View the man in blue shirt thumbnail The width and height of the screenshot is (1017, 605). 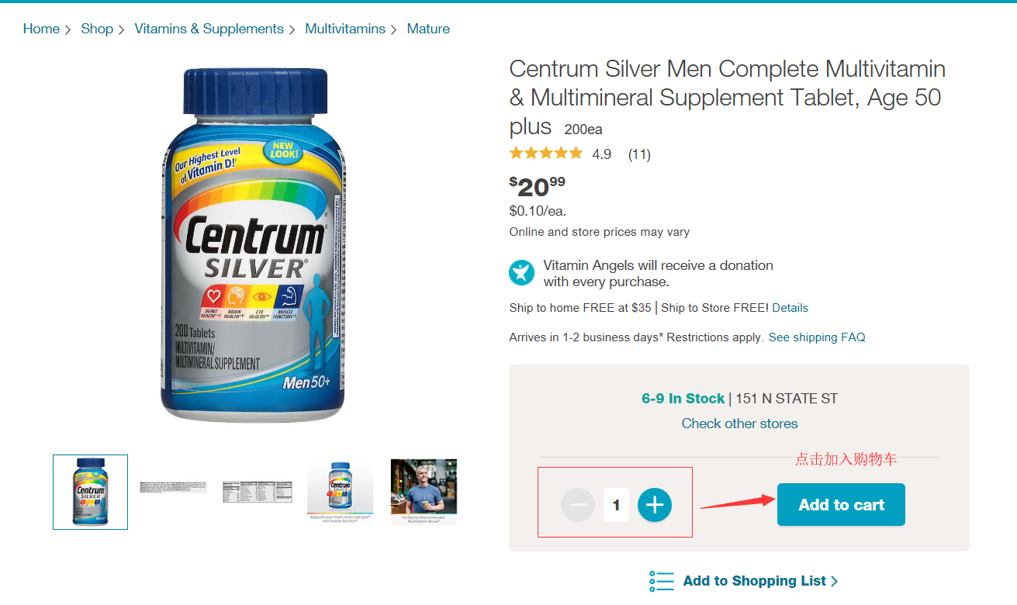424,492
